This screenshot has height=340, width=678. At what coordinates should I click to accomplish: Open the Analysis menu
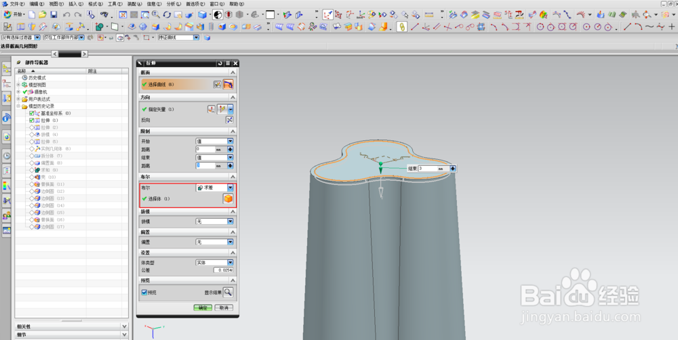(x=174, y=4)
